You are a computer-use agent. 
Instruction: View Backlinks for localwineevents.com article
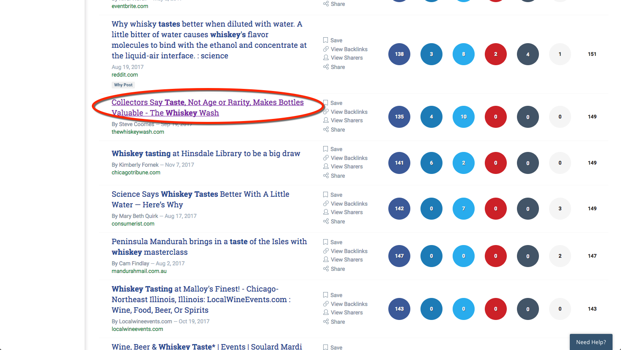click(345, 304)
